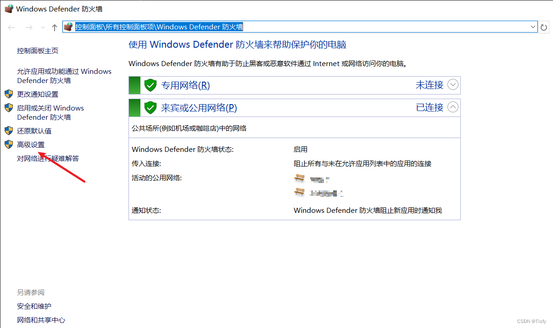Open 控制面板主页 link
Viewport: 553px width, 328px height.
(38, 50)
